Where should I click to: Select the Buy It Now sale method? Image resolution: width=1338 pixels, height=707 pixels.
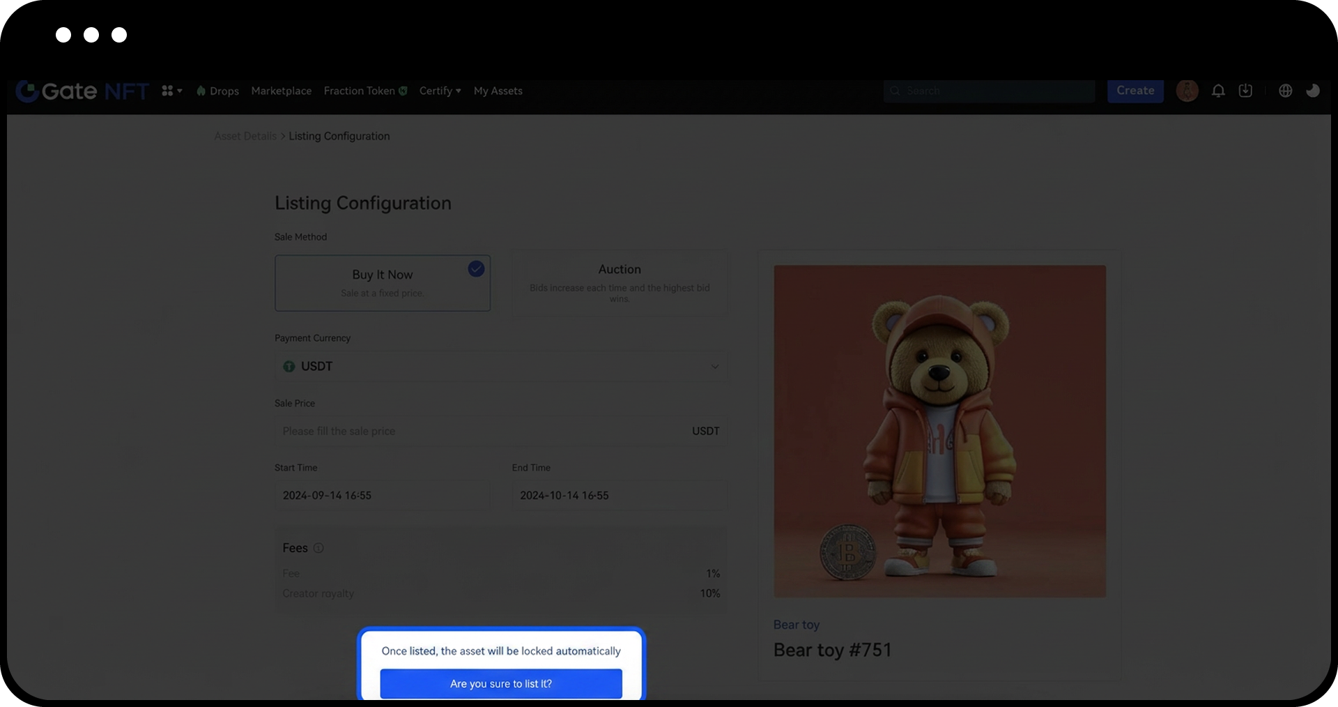click(x=382, y=283)
